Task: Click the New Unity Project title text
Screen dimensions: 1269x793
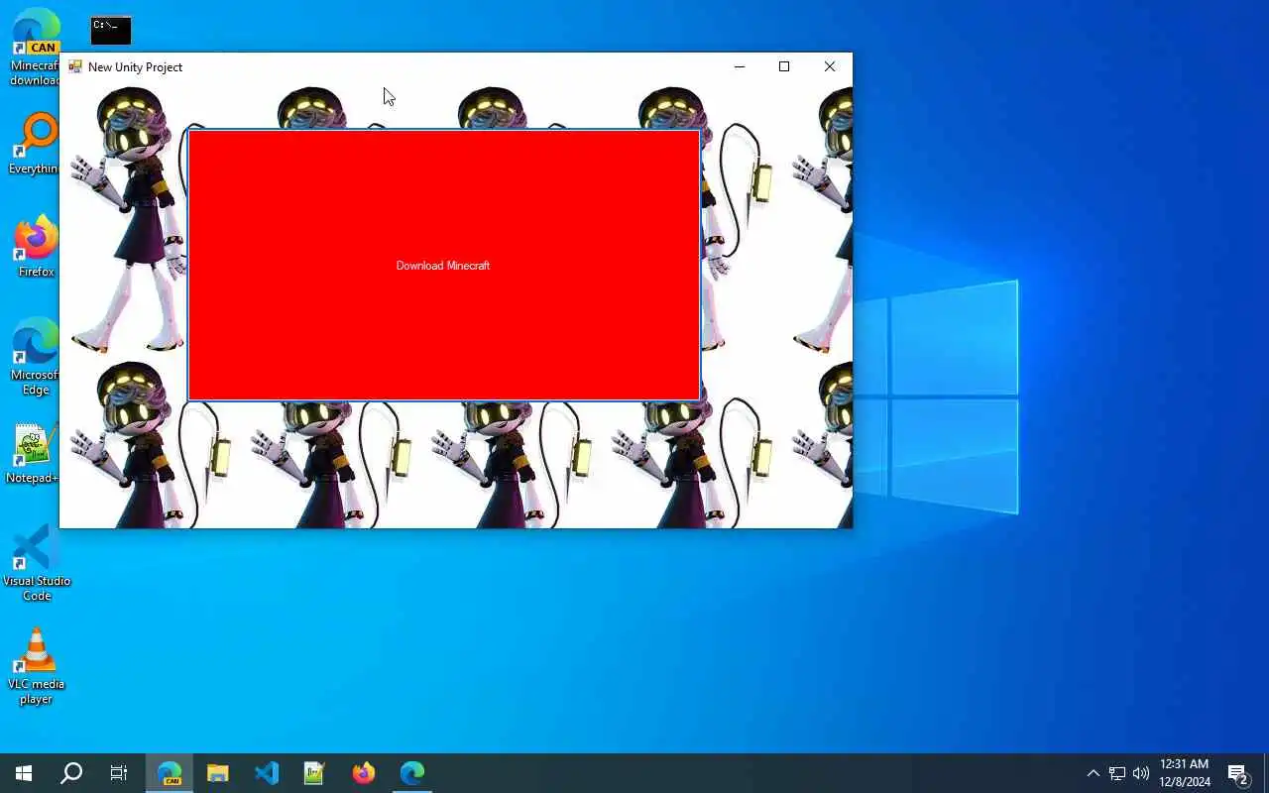Action: (x=135, y=66)
